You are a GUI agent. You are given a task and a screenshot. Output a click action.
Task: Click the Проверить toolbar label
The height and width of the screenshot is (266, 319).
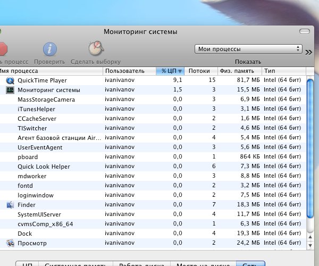49,62
